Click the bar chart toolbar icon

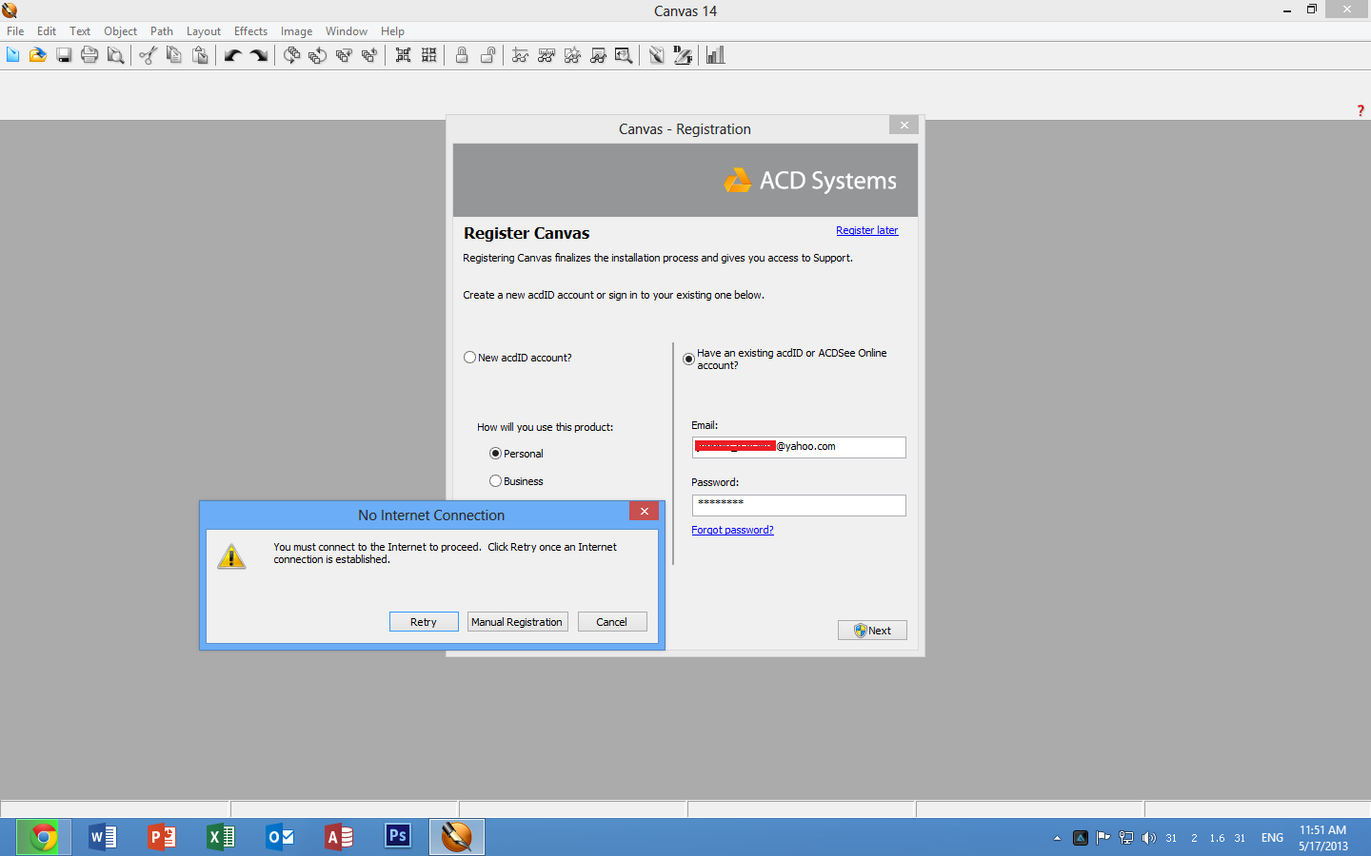click(x=716, y=55)
